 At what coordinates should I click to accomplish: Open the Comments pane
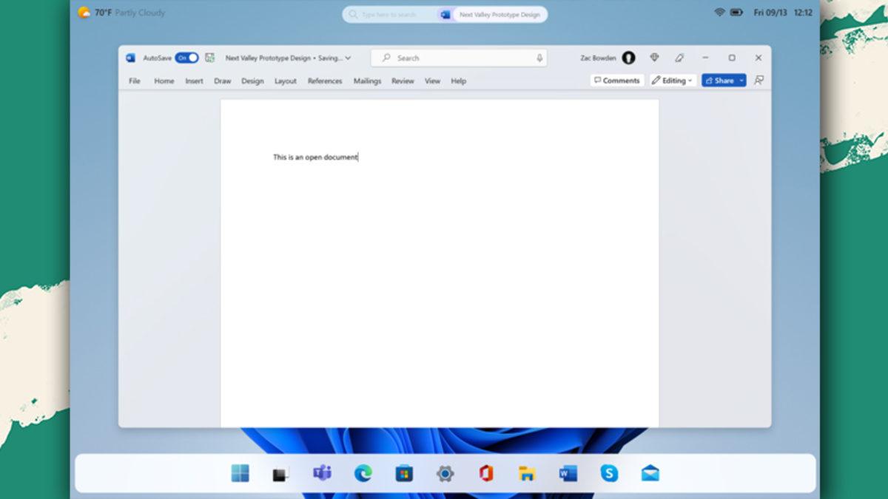tap(616, 81)
